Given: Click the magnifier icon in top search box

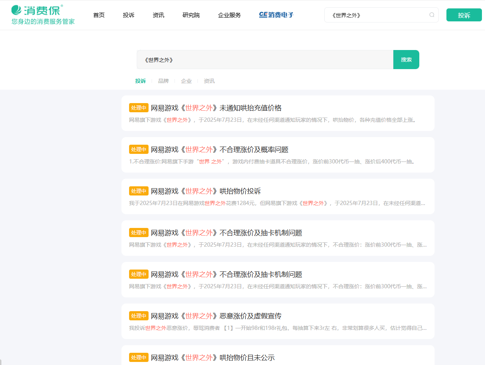Looking at the screenshot, I should click(432, 15).
